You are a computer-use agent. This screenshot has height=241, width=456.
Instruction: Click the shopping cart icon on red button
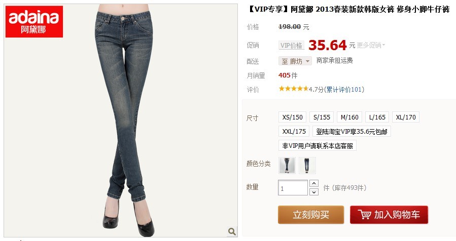pyautogui.click(x=364, y=215)
